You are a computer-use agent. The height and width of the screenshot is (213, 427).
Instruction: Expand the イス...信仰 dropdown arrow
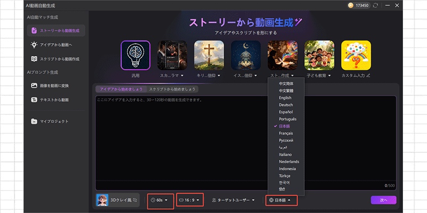click(x=256, y=76)
